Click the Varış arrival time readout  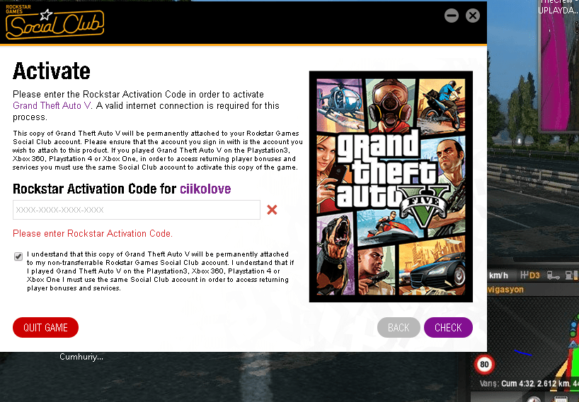click(x=529, y=384)
